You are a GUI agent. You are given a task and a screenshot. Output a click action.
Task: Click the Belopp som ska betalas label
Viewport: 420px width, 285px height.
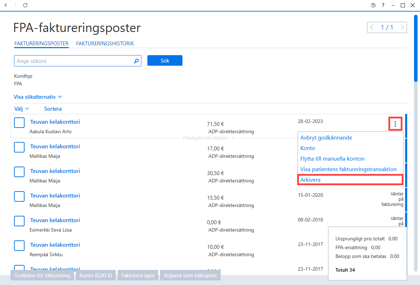point(361,256)
